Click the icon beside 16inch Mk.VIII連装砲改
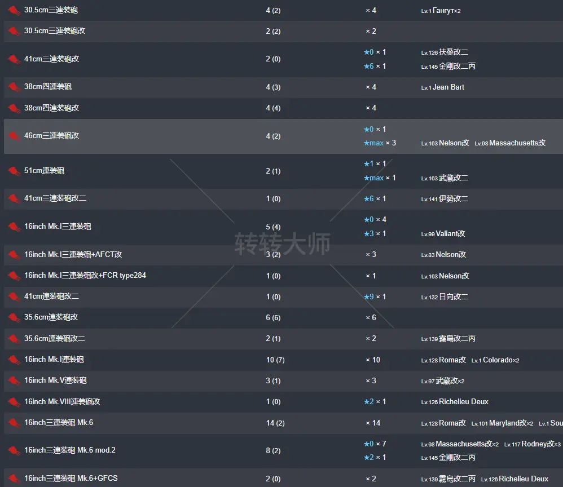Viewport: 563px width, 487px height. pyautogui.click(x=14, y=402)
